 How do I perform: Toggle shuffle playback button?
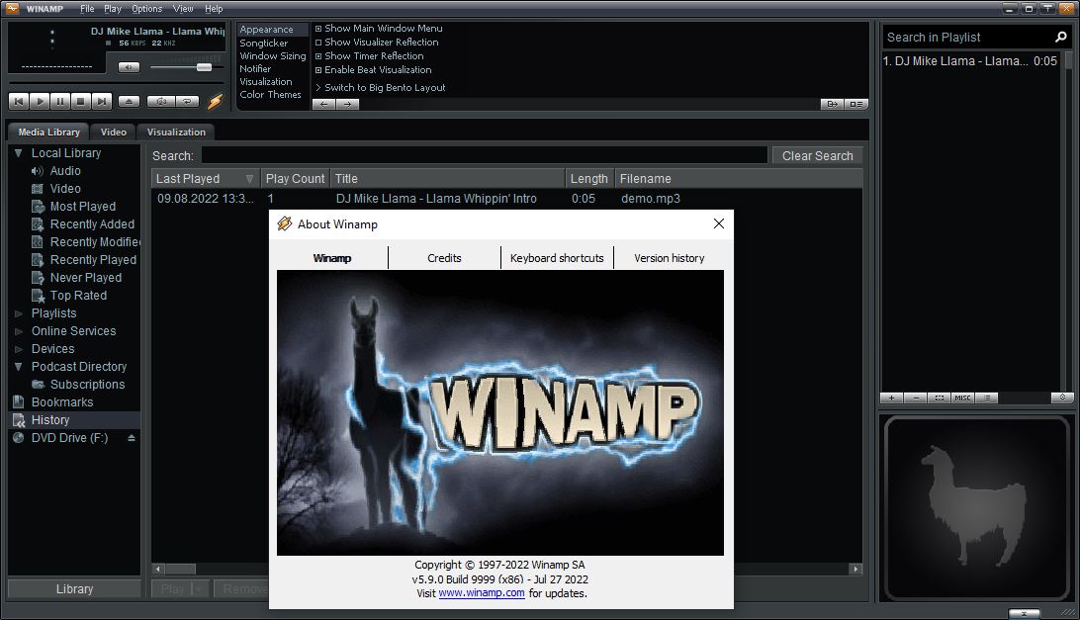pyautogui.click(x=161, y=101)
